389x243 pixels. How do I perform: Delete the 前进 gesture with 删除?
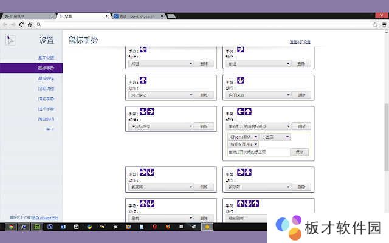pos(301,63)
